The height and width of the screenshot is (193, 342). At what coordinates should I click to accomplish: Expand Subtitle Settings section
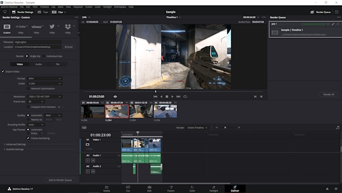(14, 149)
